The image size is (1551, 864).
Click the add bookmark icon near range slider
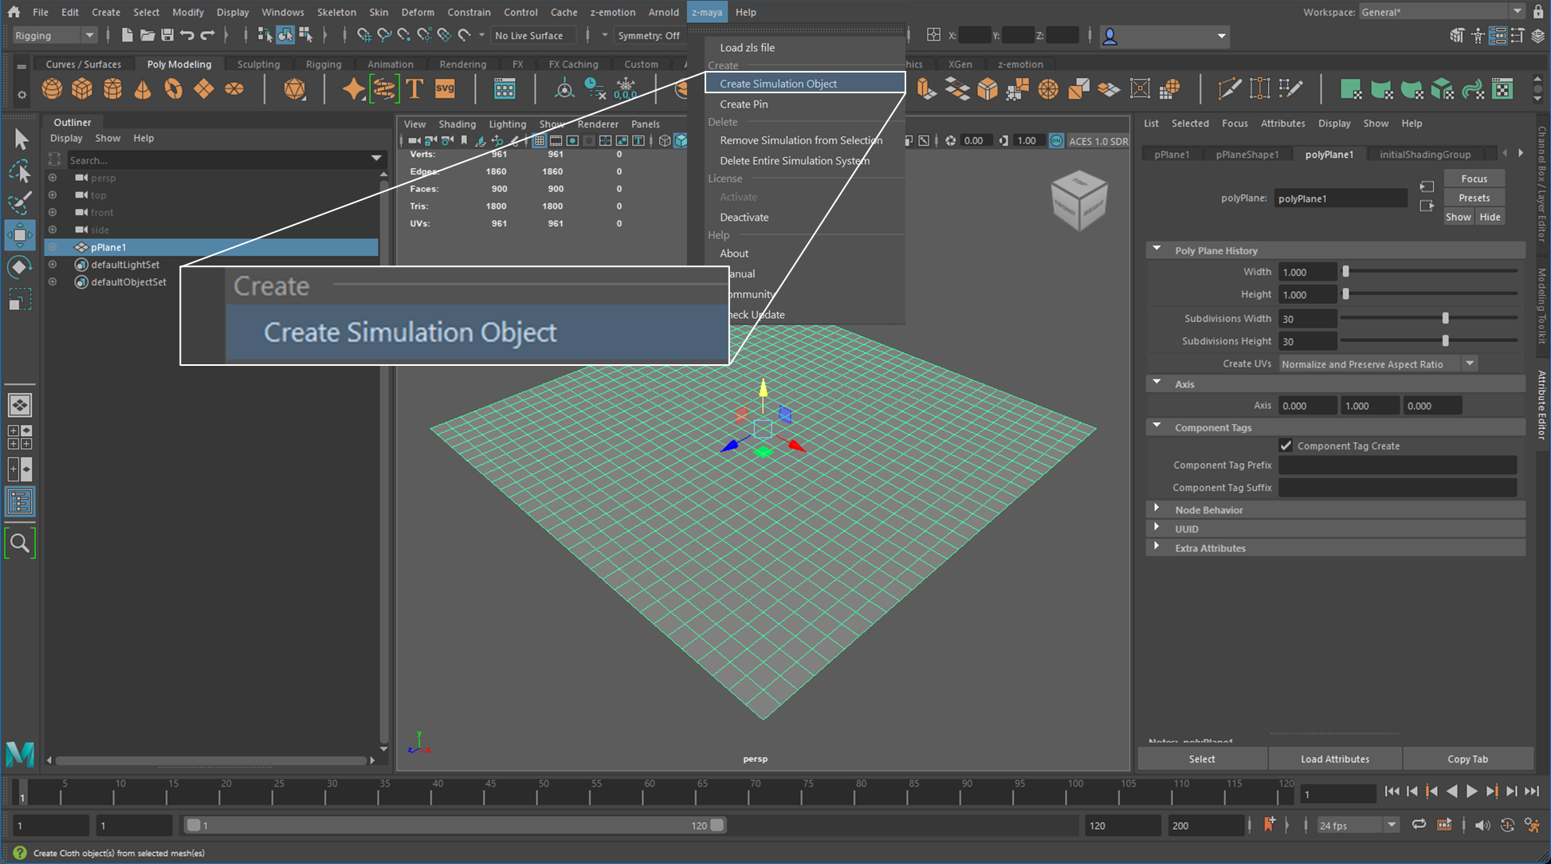1269,825
